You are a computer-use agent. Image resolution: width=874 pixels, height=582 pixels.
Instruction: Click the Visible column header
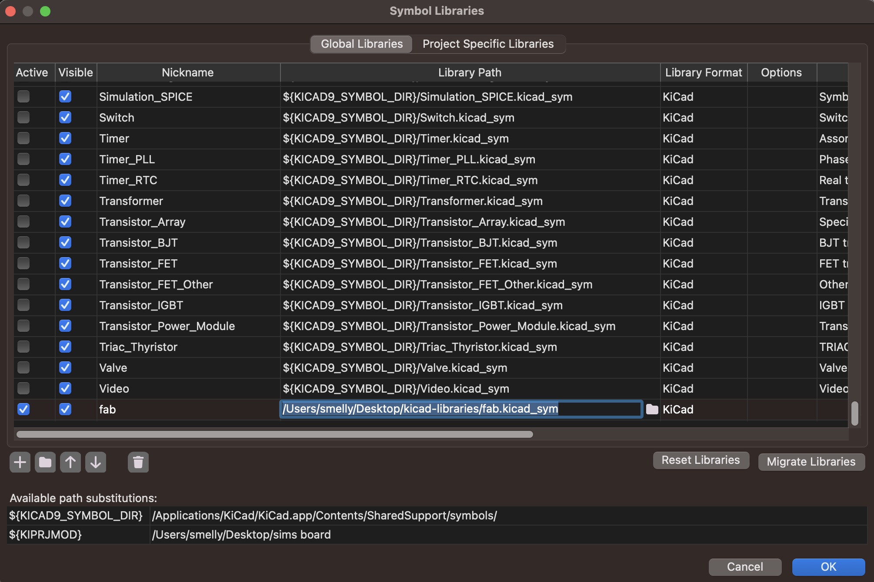[x=76, y=73]
